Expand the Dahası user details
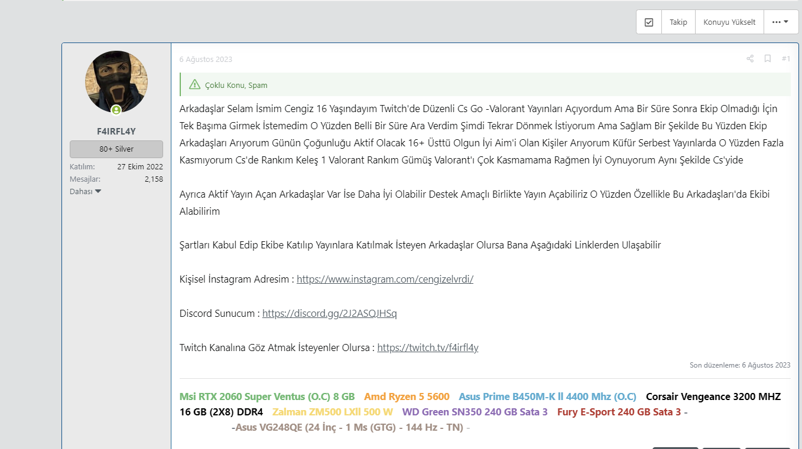Screen dimensions: 802x449 tap(86, 191)
